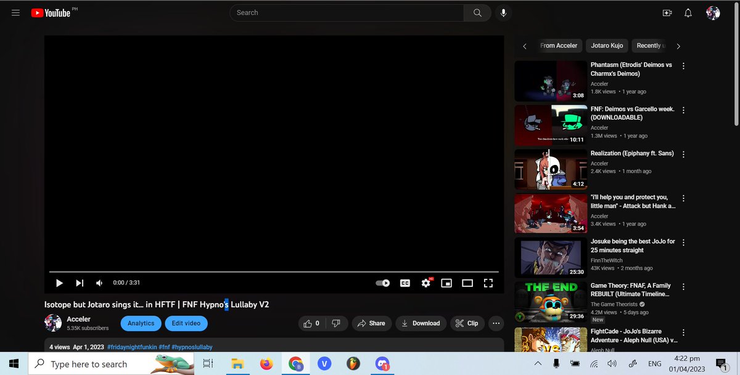Open FNF Deimos vs Garcello thumbnail
This screenshot has height=375, width=740.
pos(551,125)
